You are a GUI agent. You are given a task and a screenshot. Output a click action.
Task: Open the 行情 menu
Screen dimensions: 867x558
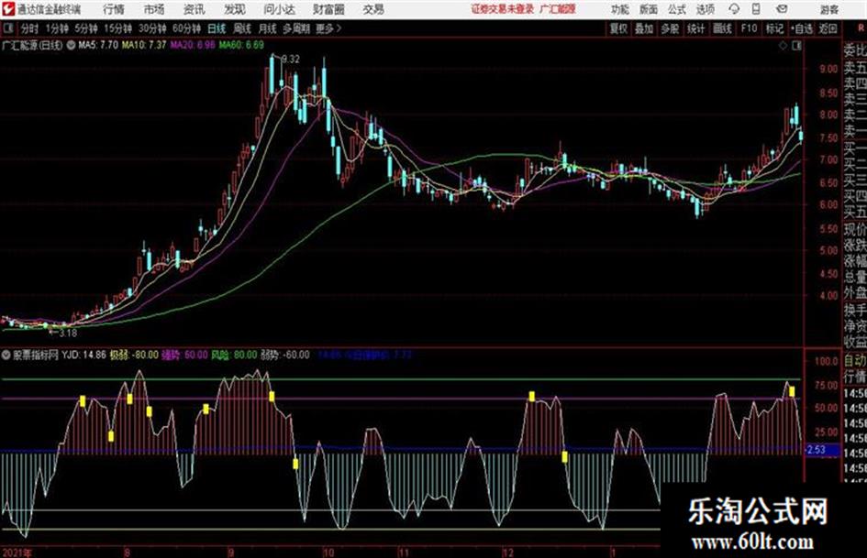tap(114, 9)
